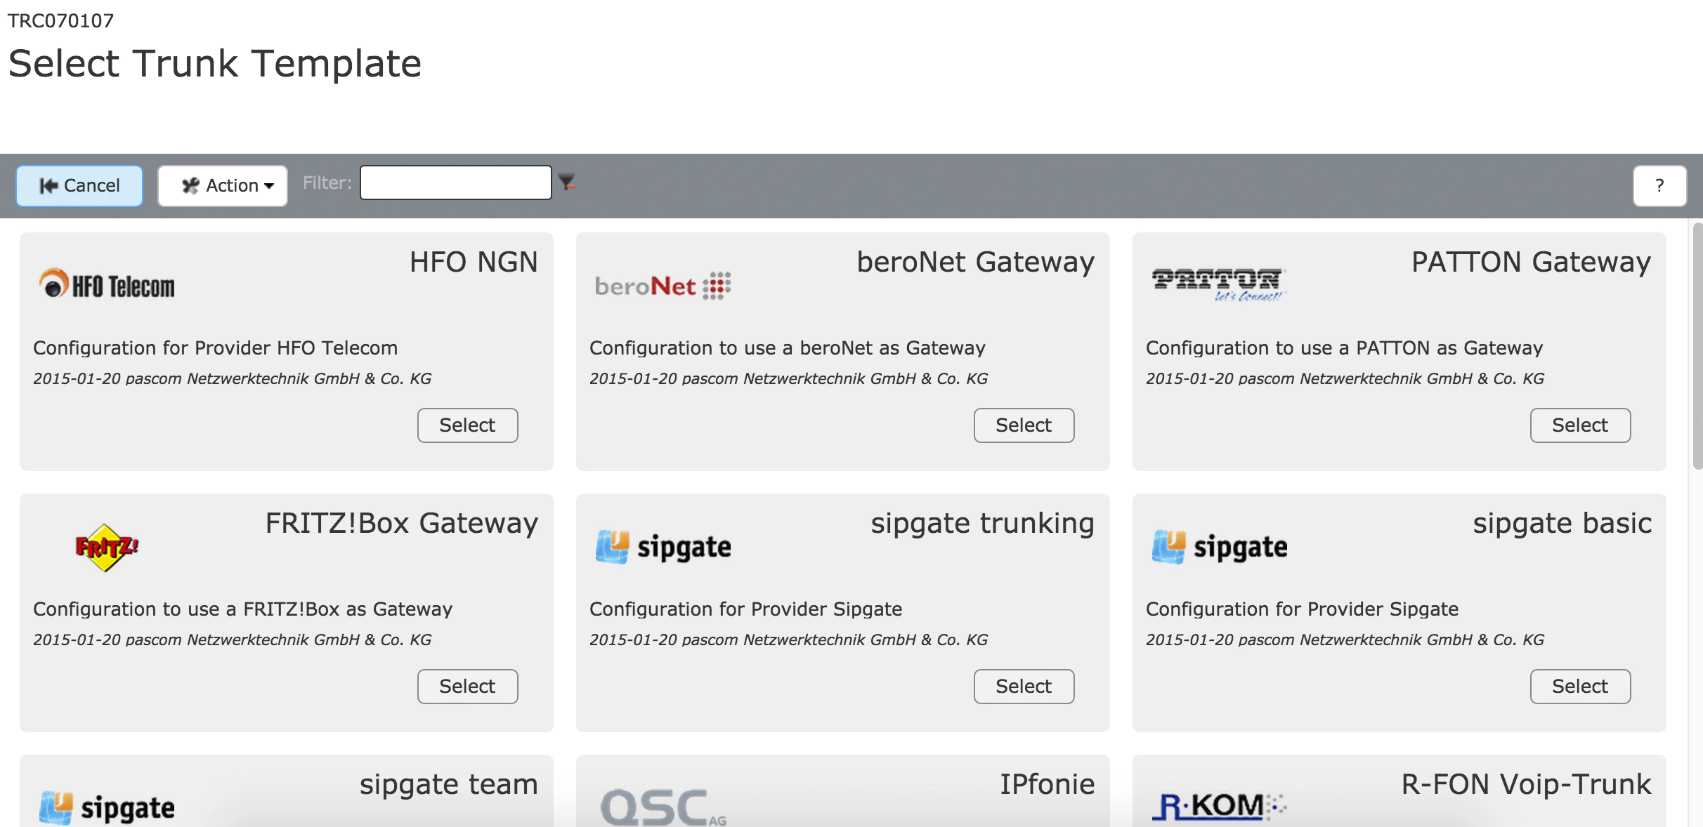Click the FRITZ!Box Gateway card title
The width and height of the screenshot is (1703, 827).
pyautogui.click(x=402, y=523)
